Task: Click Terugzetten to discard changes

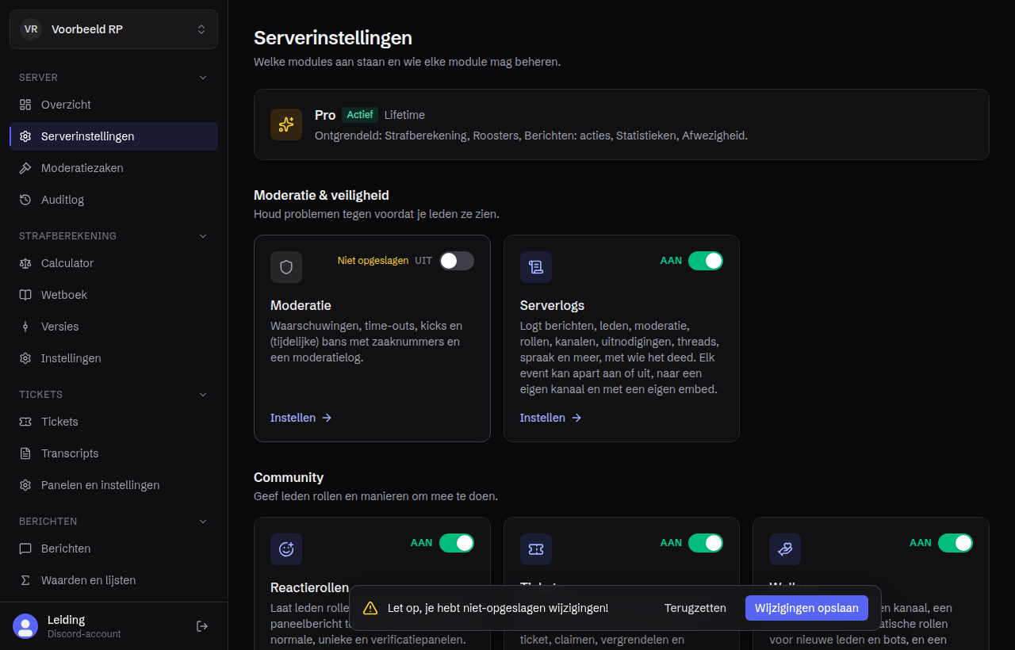Action: [x=695, y=608]
